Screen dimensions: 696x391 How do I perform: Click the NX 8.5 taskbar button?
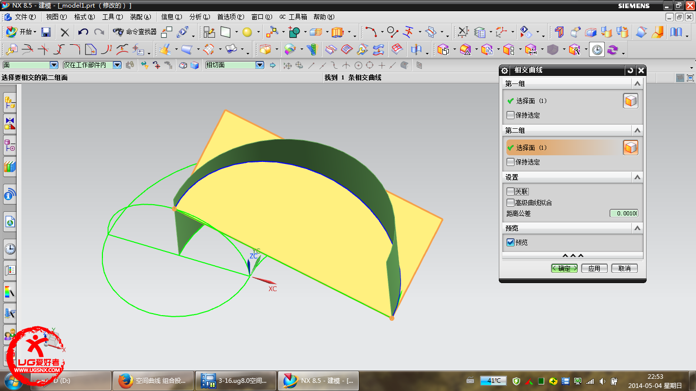pyautogui.click(x=318, y=380)
